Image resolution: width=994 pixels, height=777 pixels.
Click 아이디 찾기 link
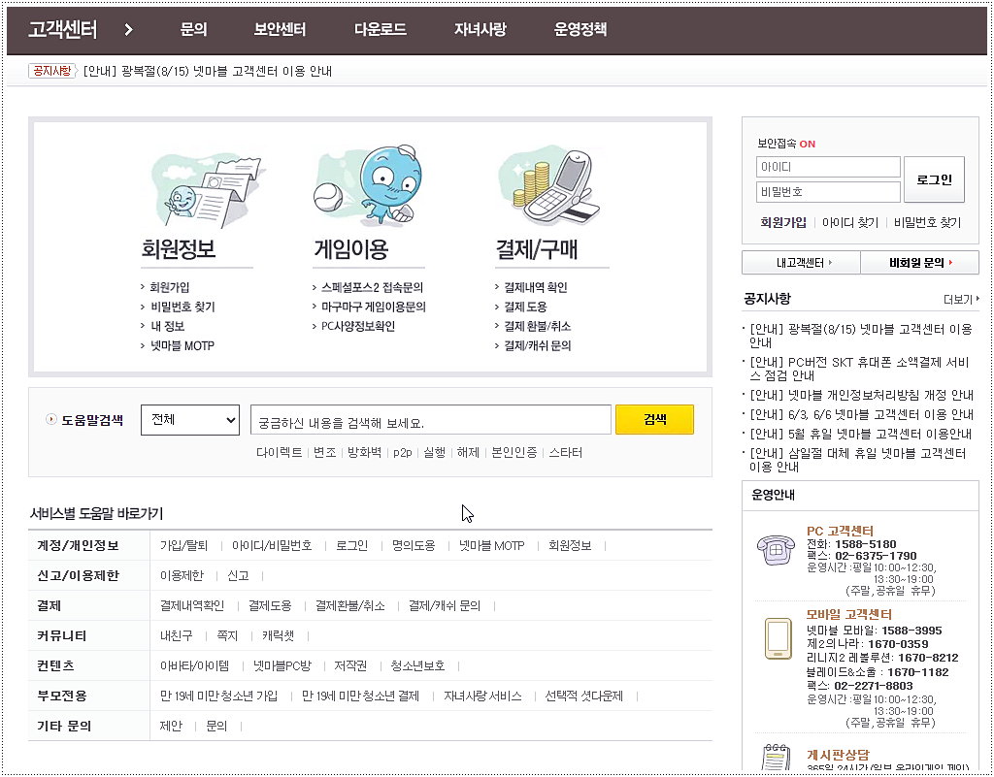coord(850,222)
